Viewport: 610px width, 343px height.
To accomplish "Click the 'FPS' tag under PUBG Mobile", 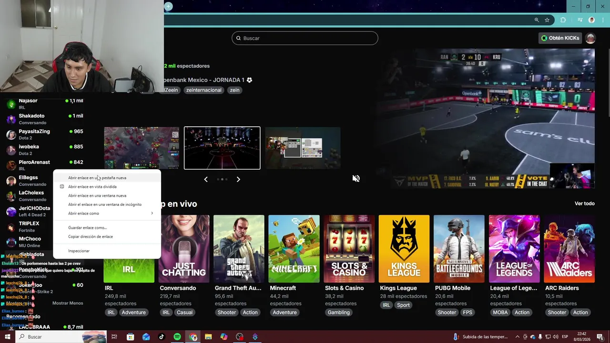I will coord(468,313).
